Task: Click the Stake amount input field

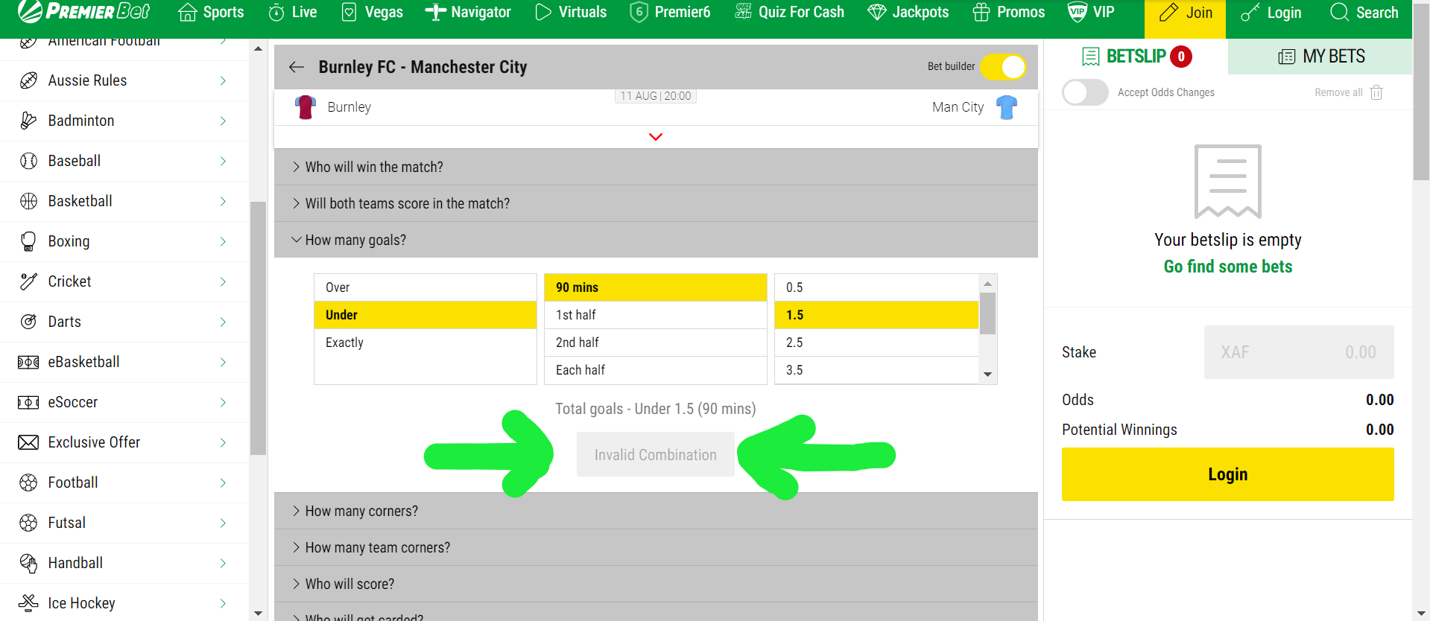Action: coord(1298,352)
